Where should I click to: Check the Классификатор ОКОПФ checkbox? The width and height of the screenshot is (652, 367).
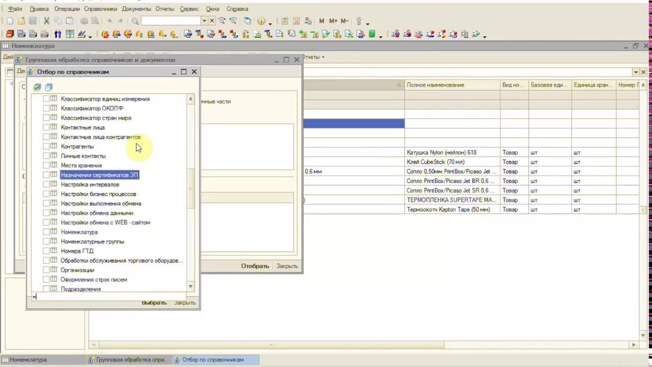pyautogui.click(x=46, y=108)
